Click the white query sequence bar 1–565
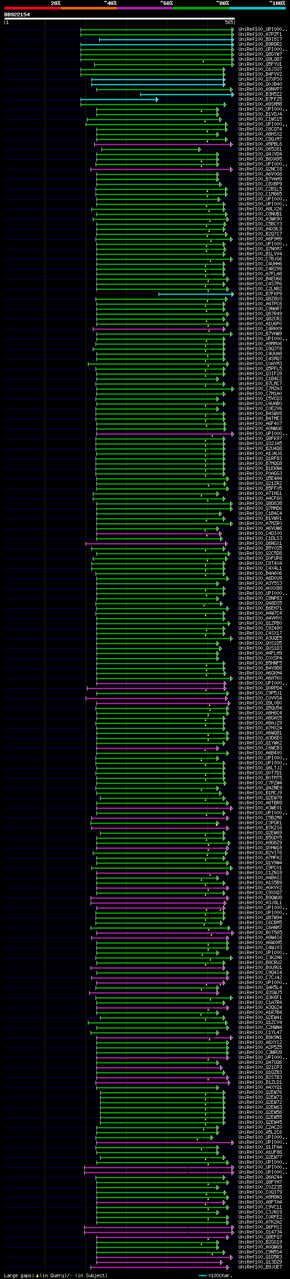Screen dimensions: 290x1279 (120, 19)
